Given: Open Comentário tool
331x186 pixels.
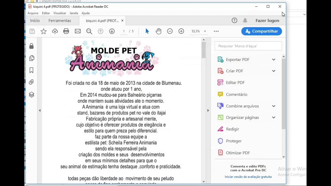Looking at the screenshot, I should 236,95.
